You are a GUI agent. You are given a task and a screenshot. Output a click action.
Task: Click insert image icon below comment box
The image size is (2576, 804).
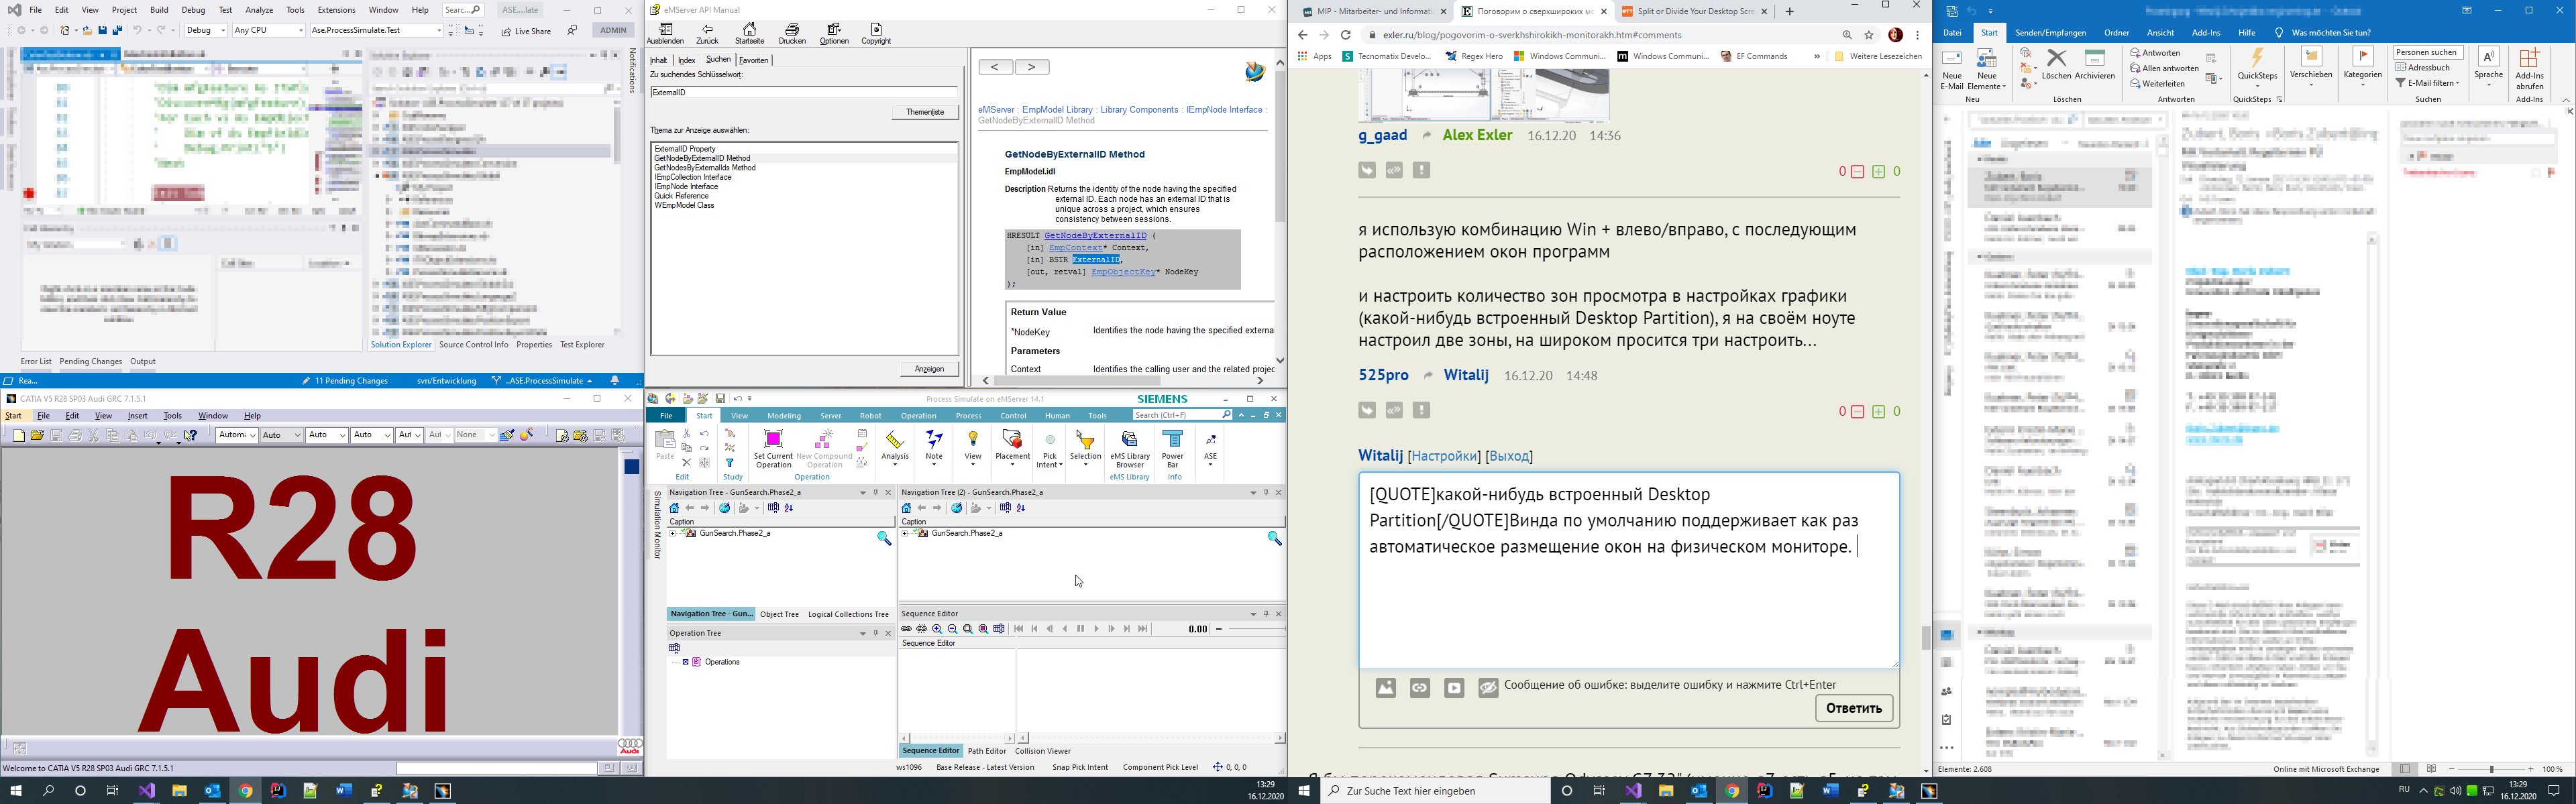(1386, 688)
